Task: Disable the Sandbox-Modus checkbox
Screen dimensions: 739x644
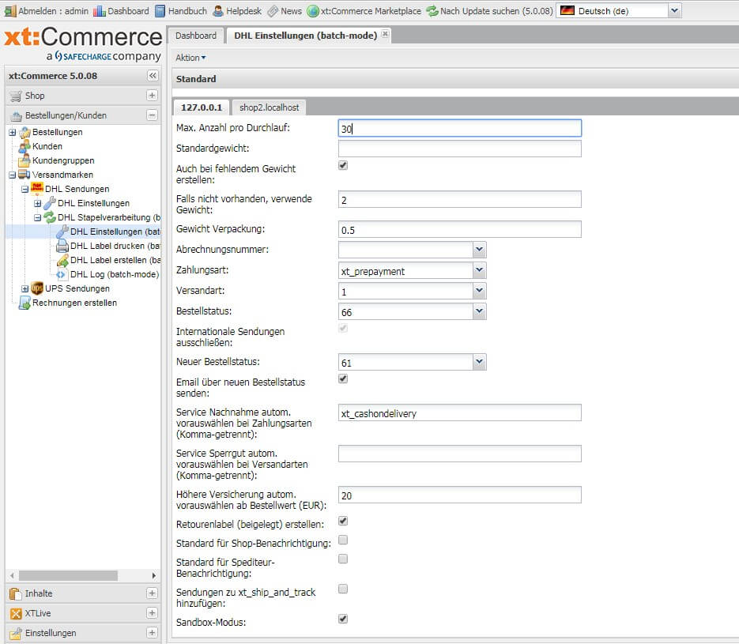Action: pos(343,619)
